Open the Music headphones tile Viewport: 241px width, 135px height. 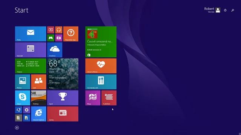pyautogui.click(x=59, y=30)
